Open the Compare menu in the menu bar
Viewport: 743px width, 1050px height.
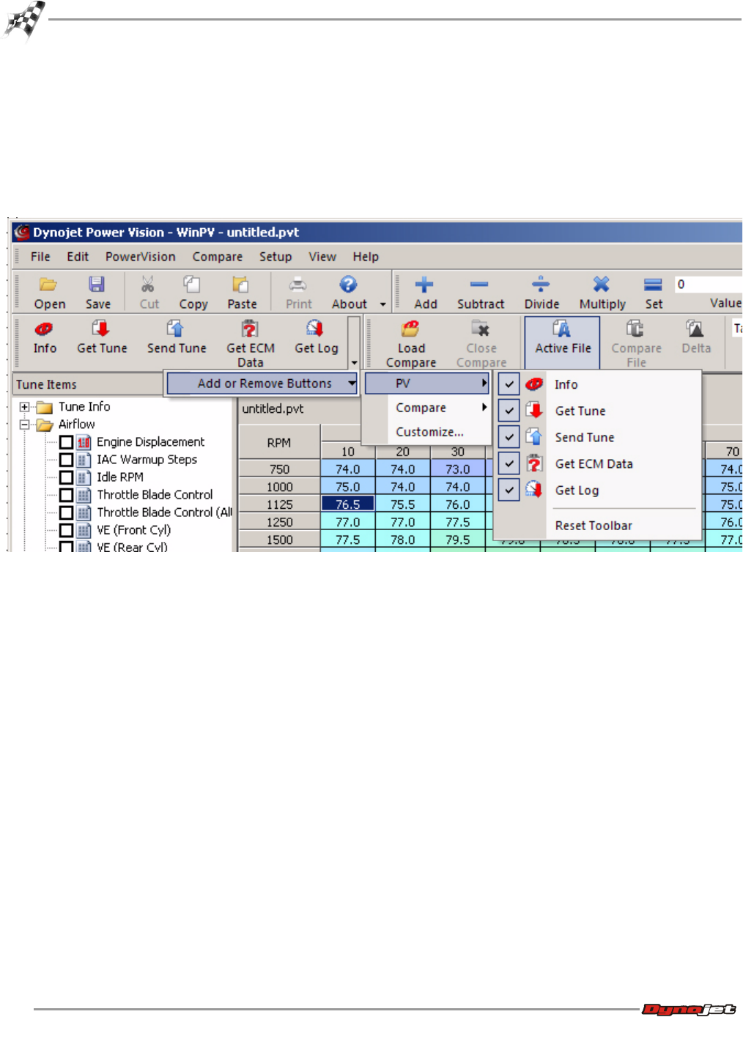(217, 257)
